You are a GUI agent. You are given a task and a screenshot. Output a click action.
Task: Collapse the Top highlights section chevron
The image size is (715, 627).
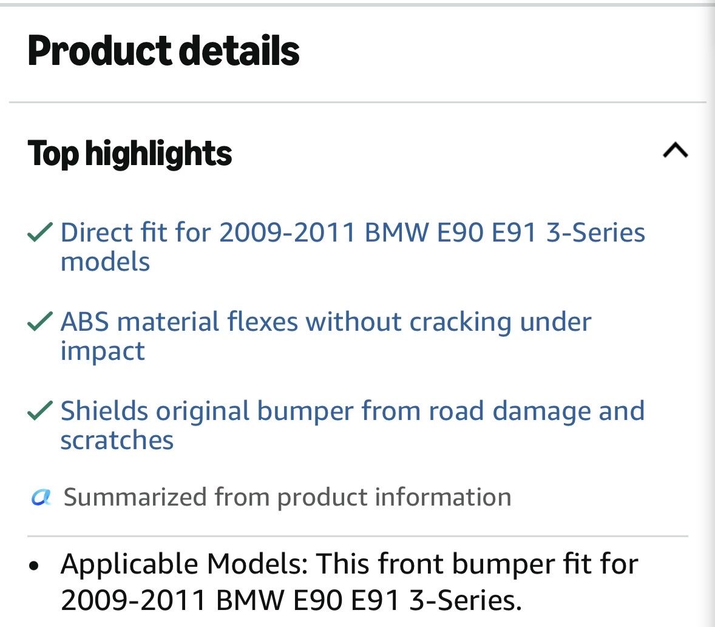coord(676,151)
